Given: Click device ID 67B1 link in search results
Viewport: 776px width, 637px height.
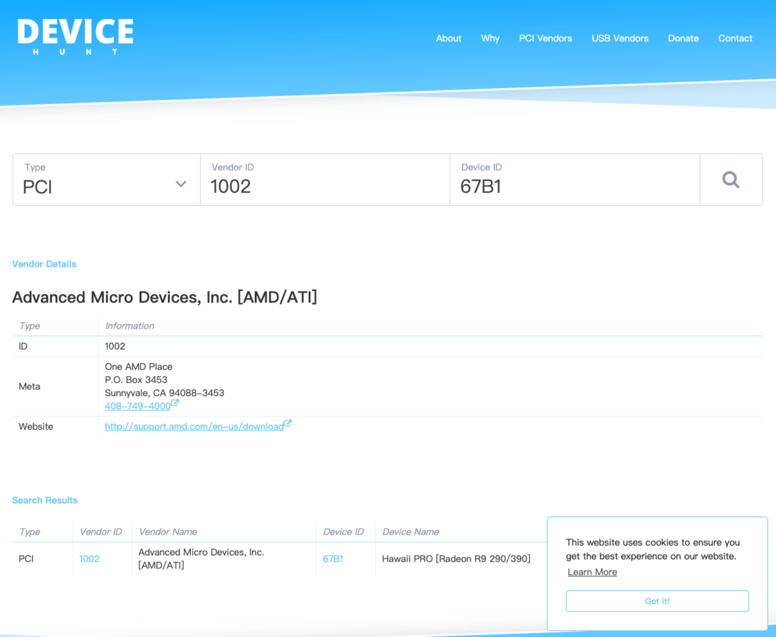Looking at the screenshot, I should (333, 559).
